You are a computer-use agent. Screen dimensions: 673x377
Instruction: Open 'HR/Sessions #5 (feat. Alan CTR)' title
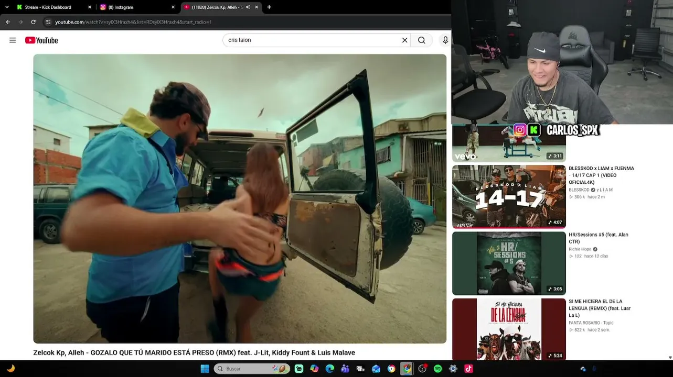598,238
